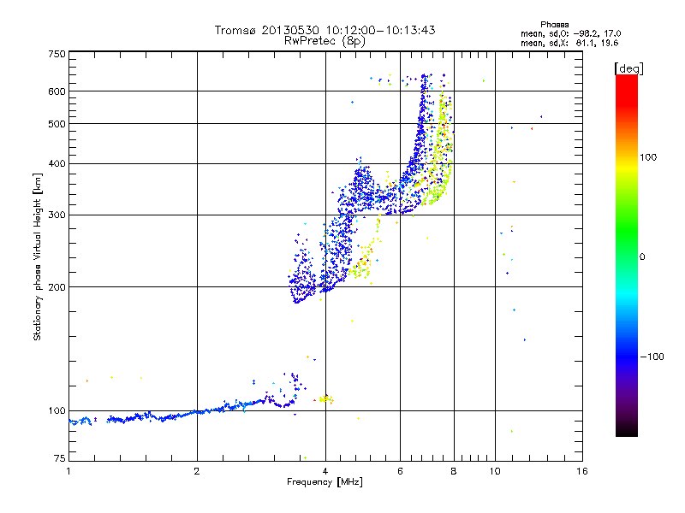Click the 'Stationary phase Virtual Height [km]' y-axis label
This screenshot has height=513, width=685.
[37, 256]
